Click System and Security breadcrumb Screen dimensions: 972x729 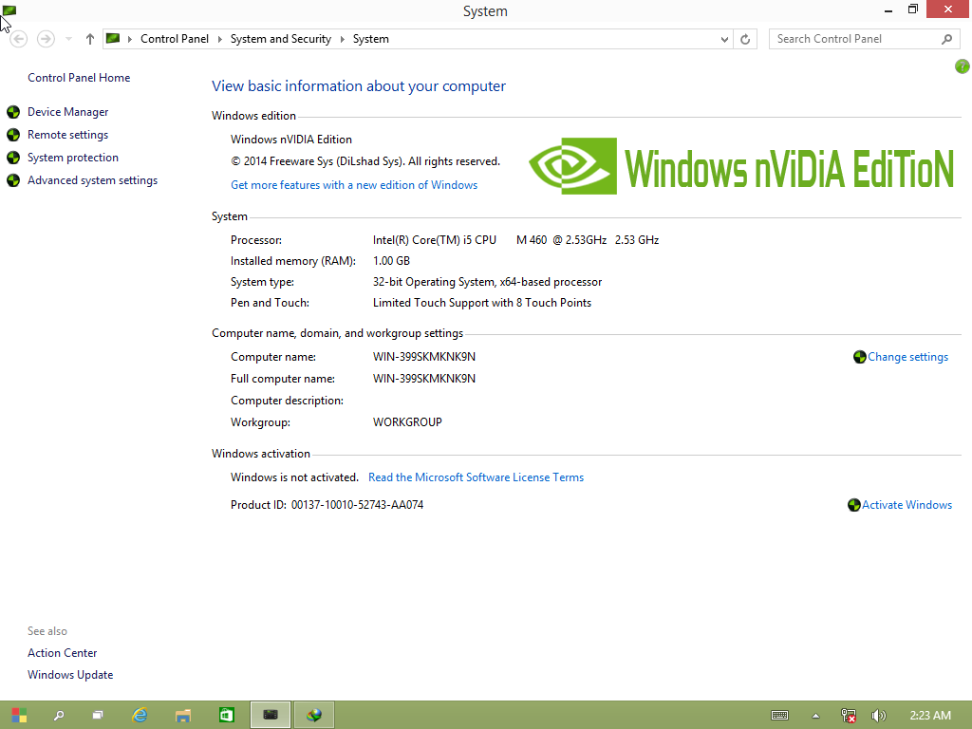click(281, 39)
